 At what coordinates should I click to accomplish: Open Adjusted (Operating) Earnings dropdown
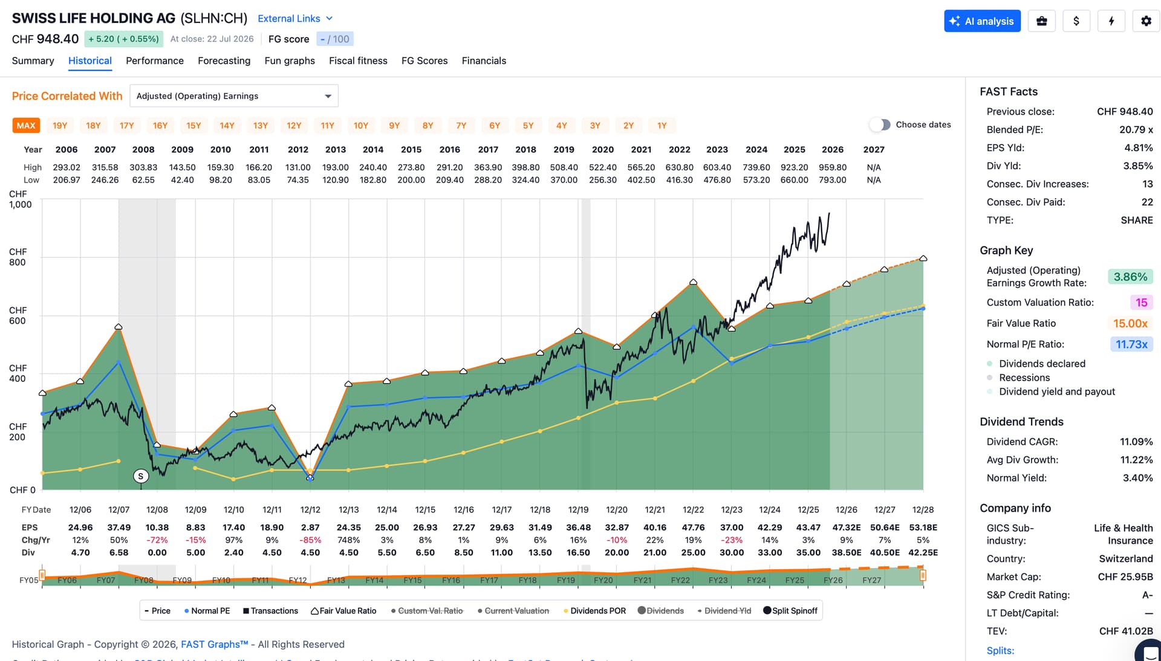coord(234,96)
